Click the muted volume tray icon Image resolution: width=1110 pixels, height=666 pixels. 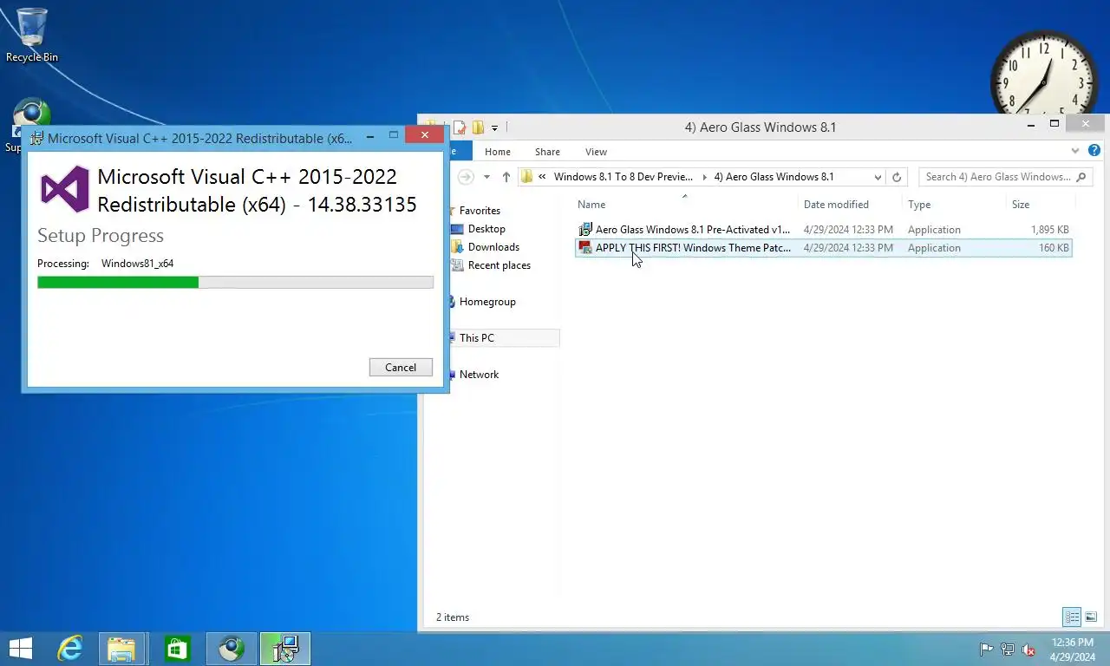[x=1028, y=650]
